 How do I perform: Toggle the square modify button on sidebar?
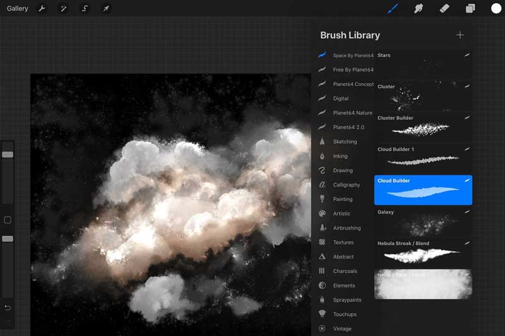coord(8,220)
